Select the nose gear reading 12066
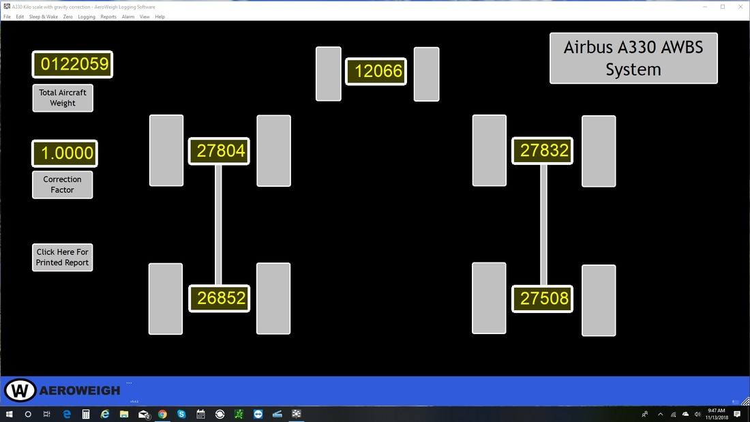The image size is (750, 422). 376,72
